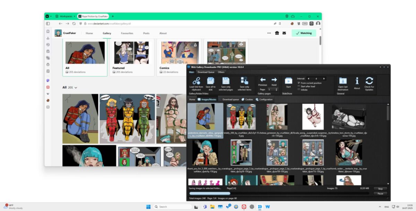416x211 pixels.
Task: Start the slideshow
Action: click(288, 80)
